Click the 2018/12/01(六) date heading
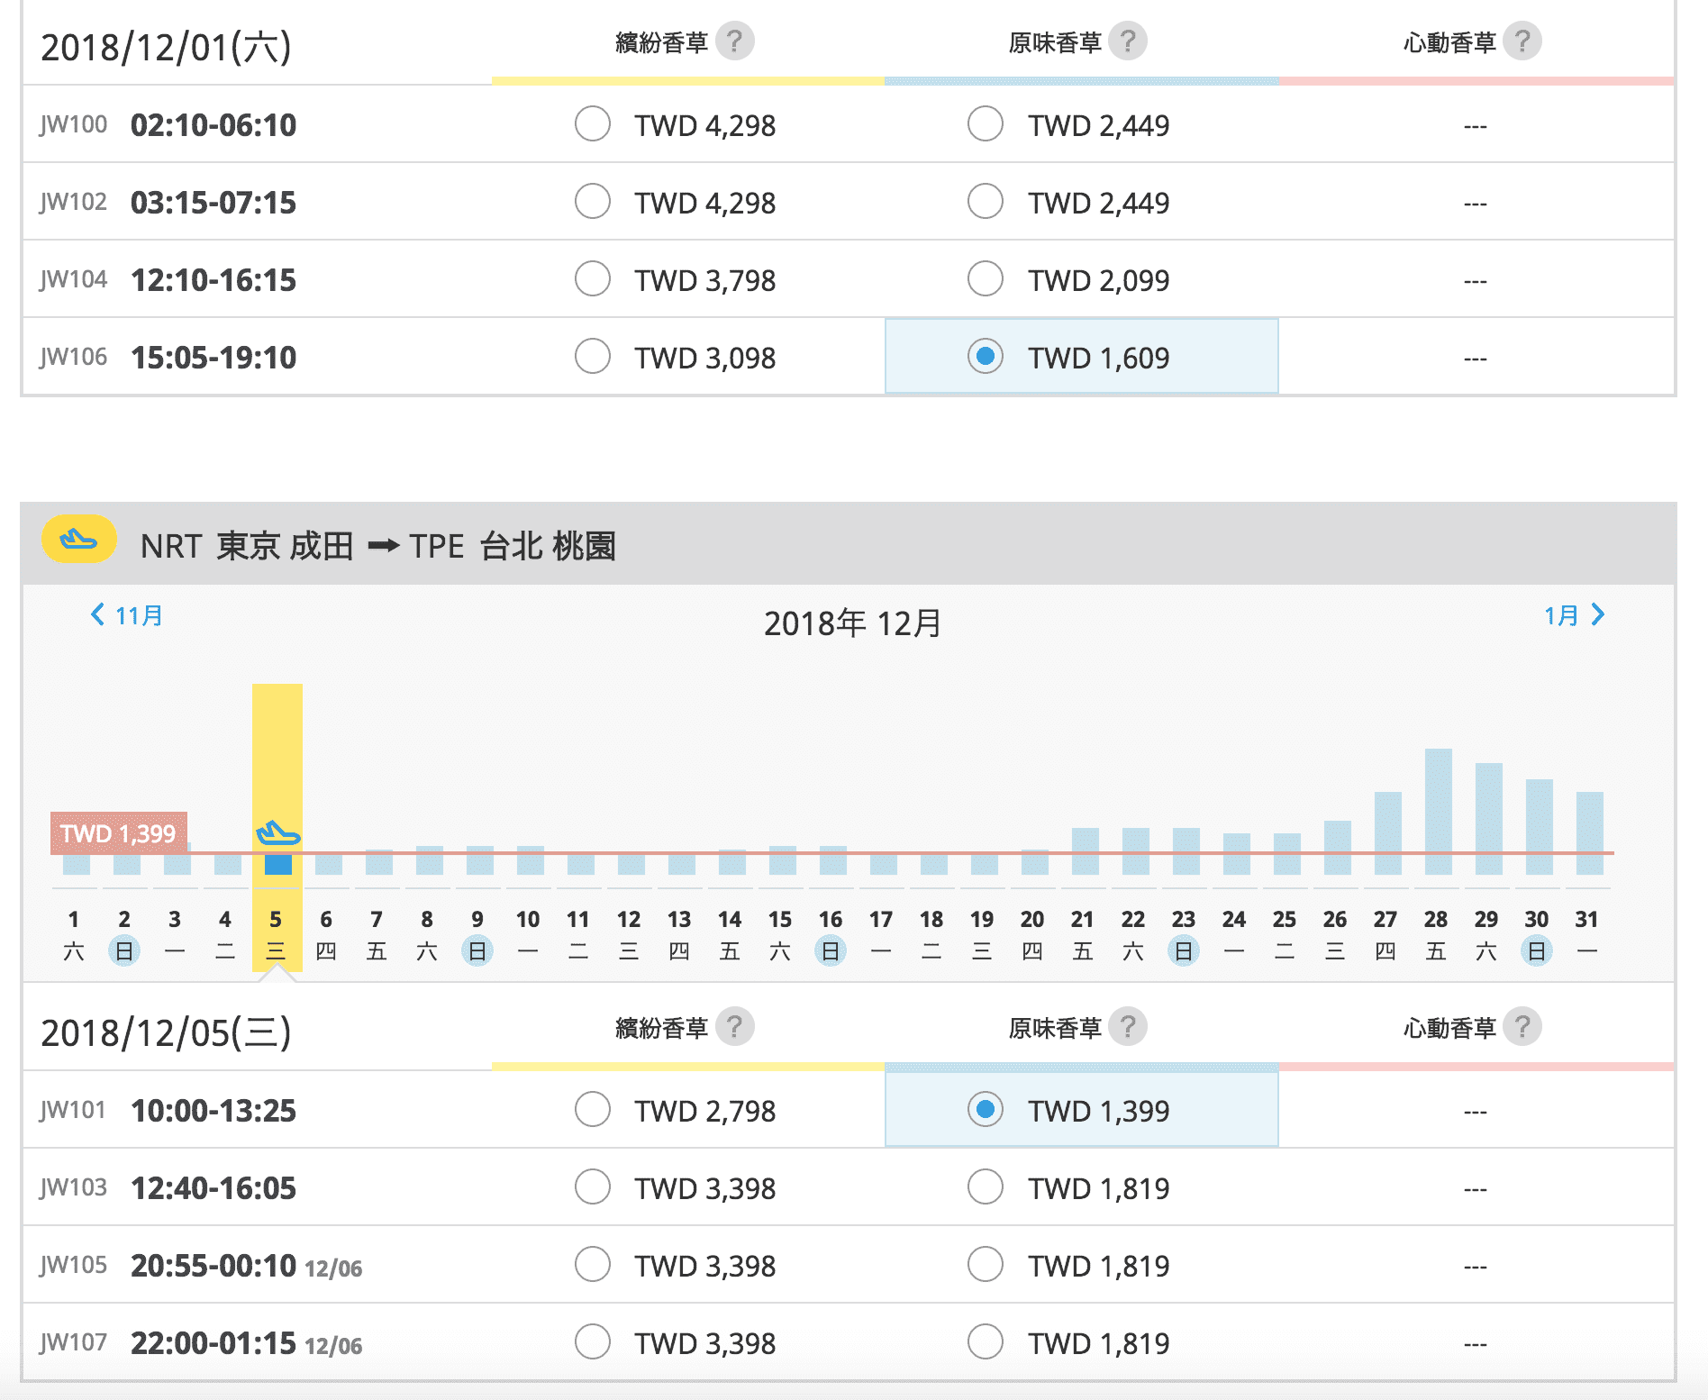Viewport: 1708px width, 1400px height. tap(166, 47)
